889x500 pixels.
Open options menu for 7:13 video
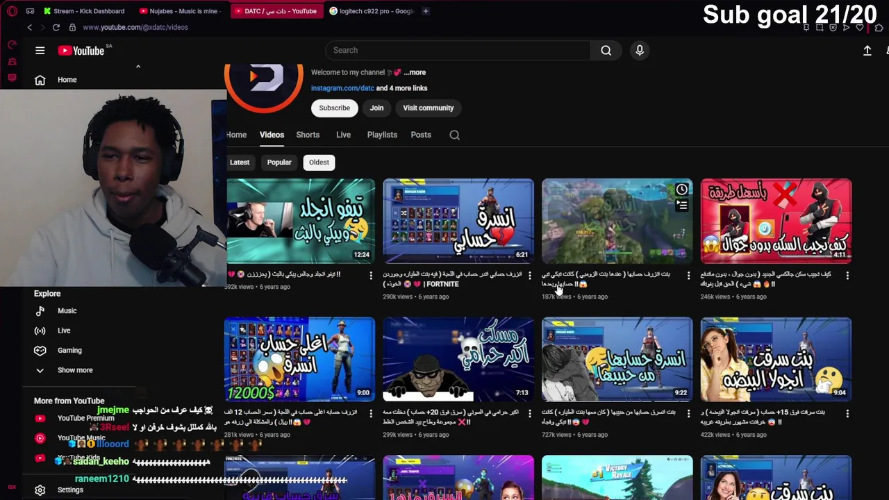point(530,413)
